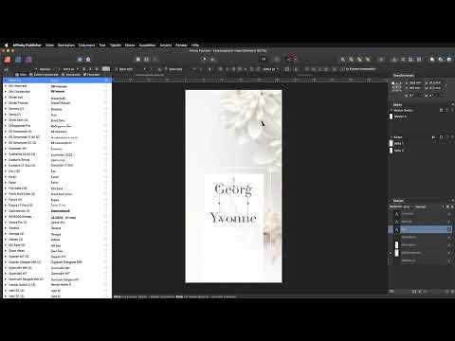Open the Ebene menu
Image resolution: width=455 pixels, height=341 pixels.
point(130,45)
